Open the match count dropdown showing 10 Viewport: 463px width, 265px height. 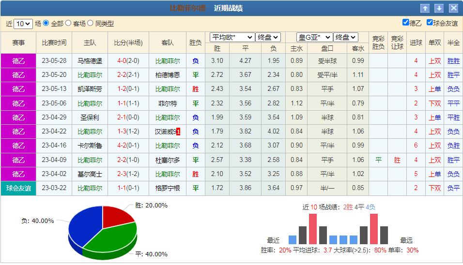coord(23,24)
